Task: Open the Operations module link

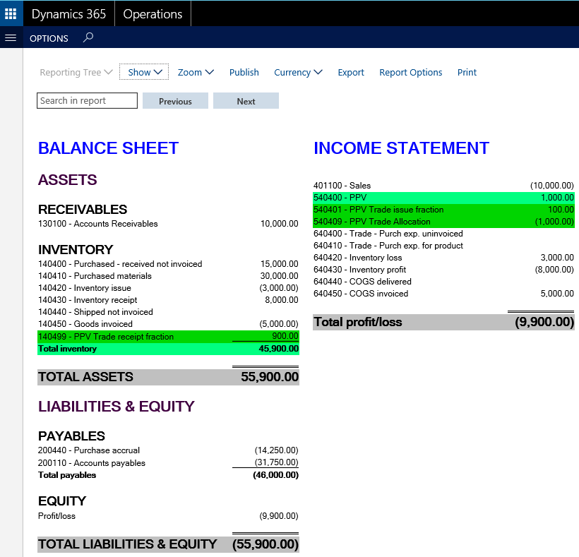Action: [x=153, y=14]
